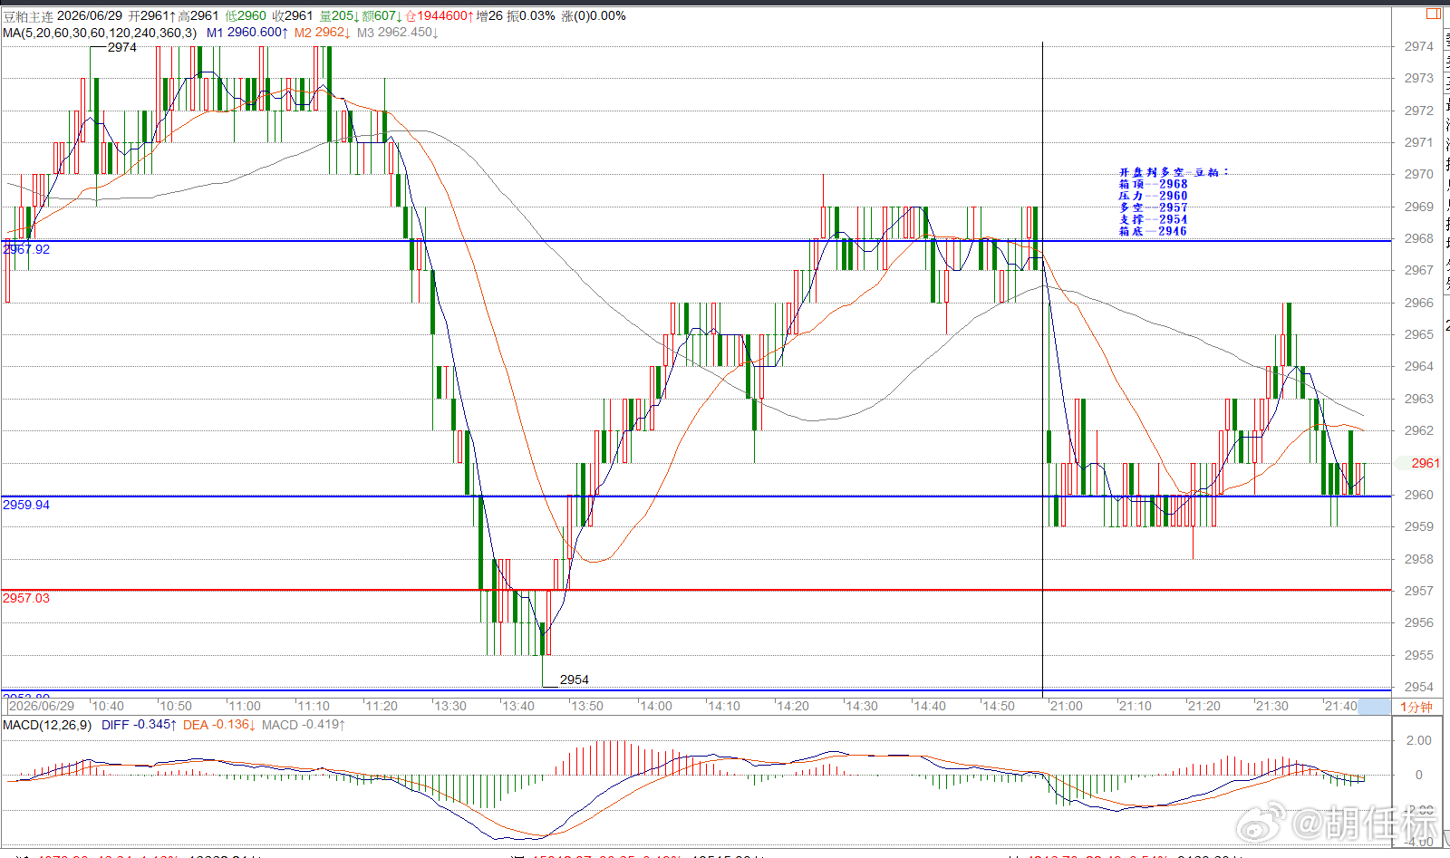Click the 多空--2957 annotation line
This screenshot has width=1450, height=858.
click(x=1153, y=207)
